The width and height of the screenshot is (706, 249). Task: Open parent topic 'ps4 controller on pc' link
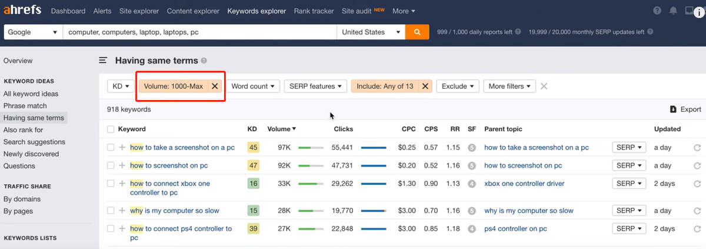coord(515,228)
